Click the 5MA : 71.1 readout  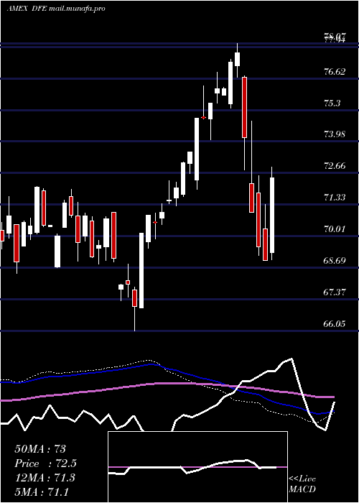(x=42, y=492)
